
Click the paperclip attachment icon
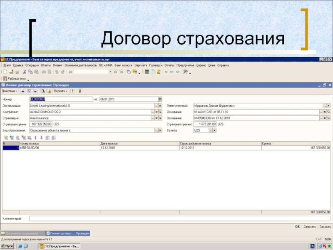(x=80, y=91)
